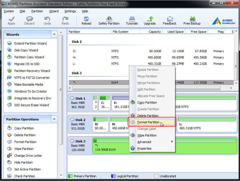240x181 pixels.
Task: Click the AOMEI Technology logo
Action: click(x=224, y=21)
